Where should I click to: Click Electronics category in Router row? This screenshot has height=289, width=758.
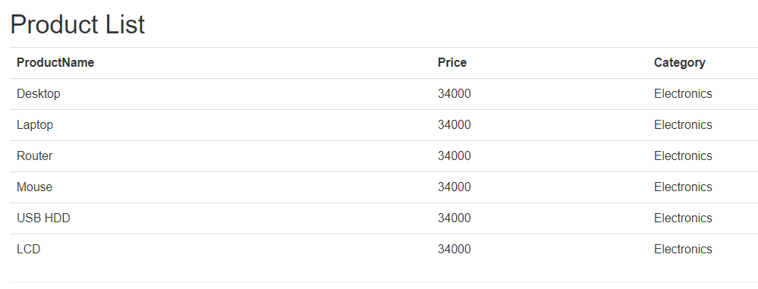(683, 155)
